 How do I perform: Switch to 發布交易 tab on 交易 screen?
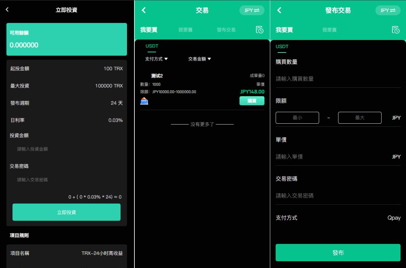coord(226,30)
